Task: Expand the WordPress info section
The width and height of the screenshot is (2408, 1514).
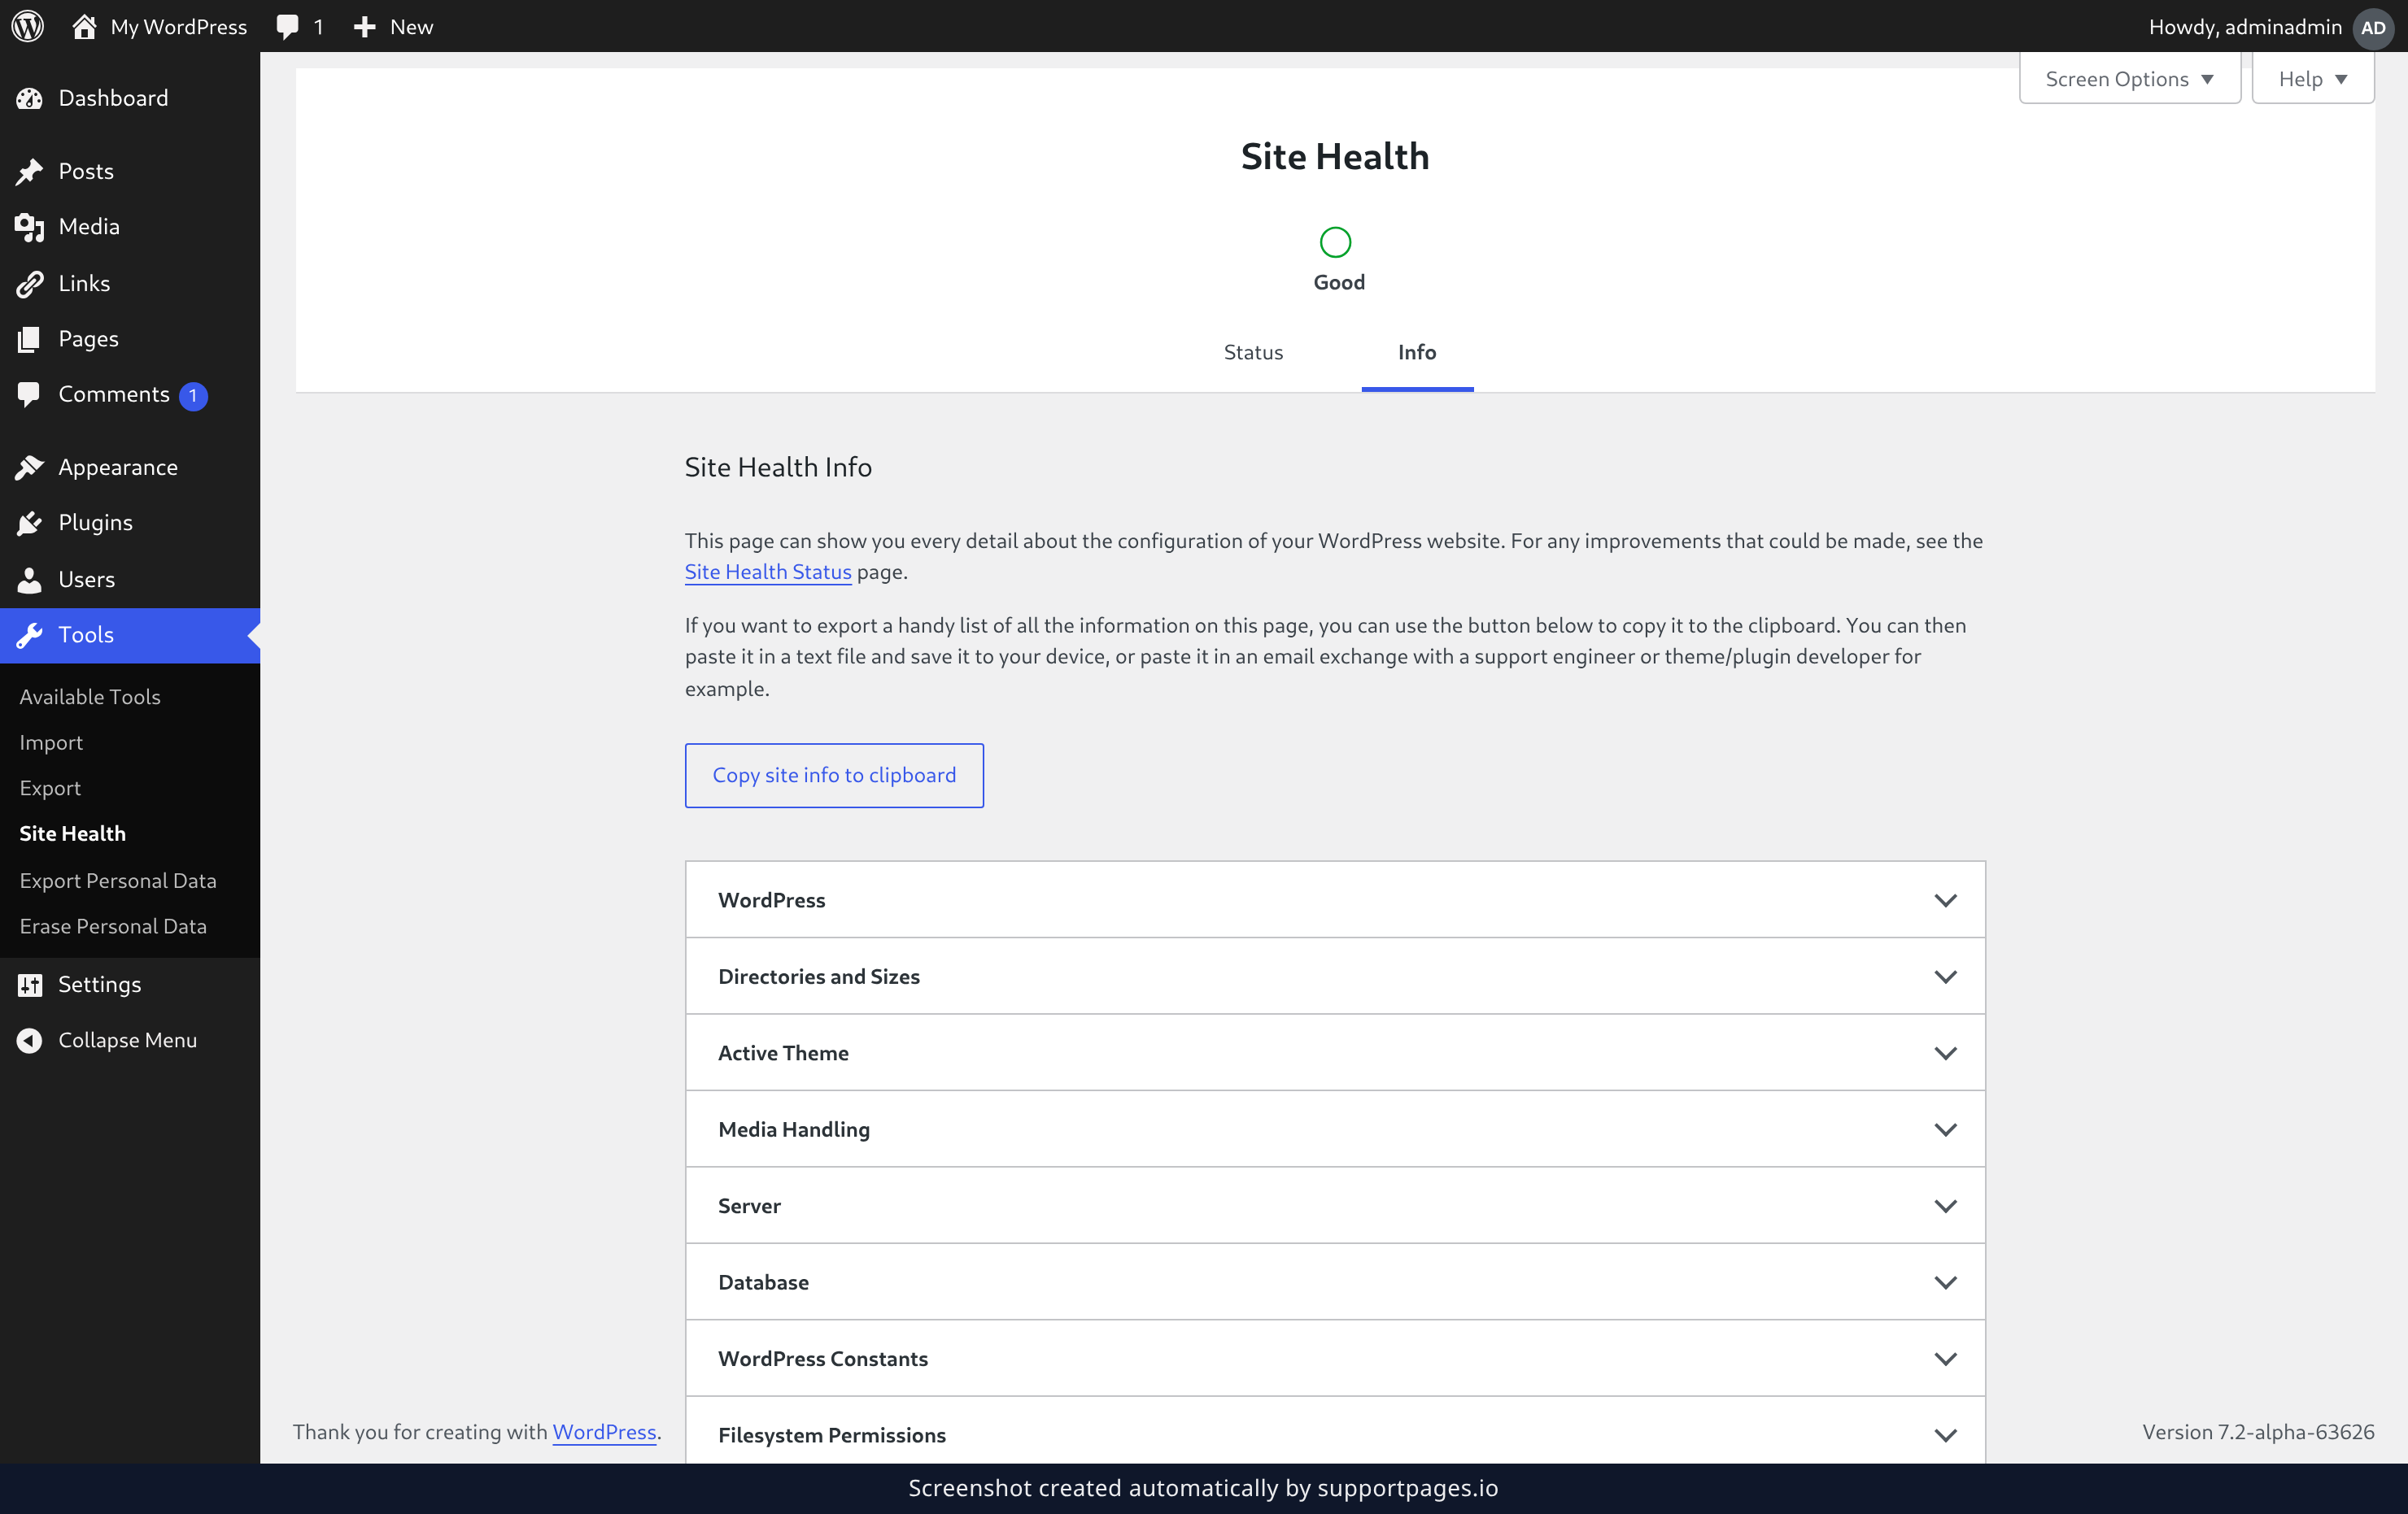Action: coord(1335,899)
